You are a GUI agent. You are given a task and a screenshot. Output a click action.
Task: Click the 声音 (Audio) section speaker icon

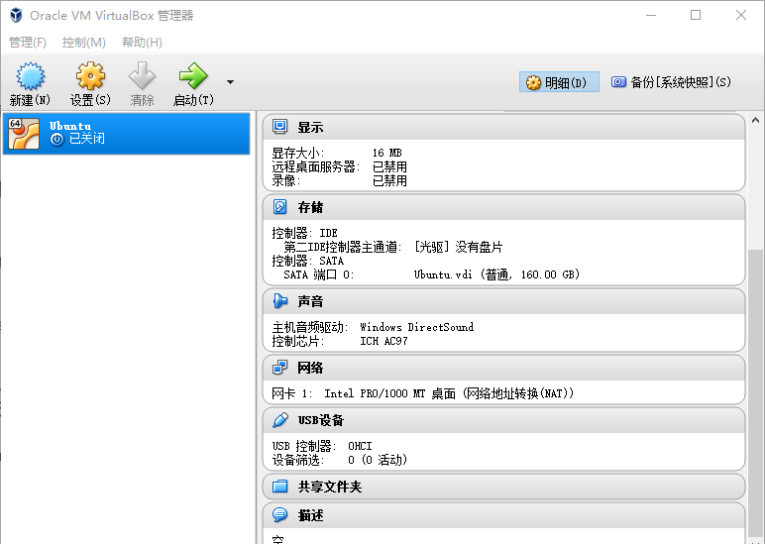point(280,301)
